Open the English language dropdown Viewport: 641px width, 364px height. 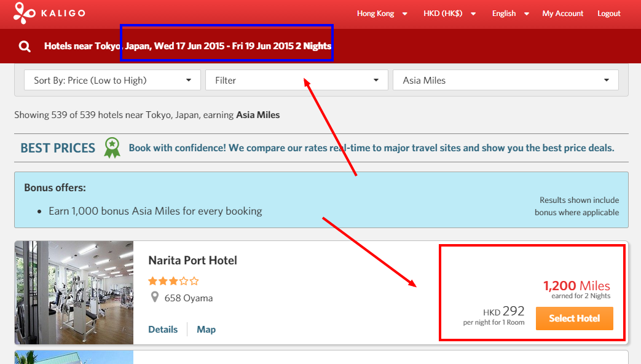coord(511,14)
